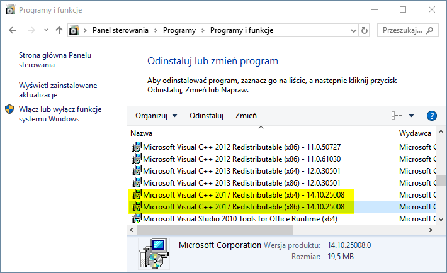The height and width of the screenshot is (273, 447).
Task: Click the Back navigation arrow
Action: coord(13,30)
